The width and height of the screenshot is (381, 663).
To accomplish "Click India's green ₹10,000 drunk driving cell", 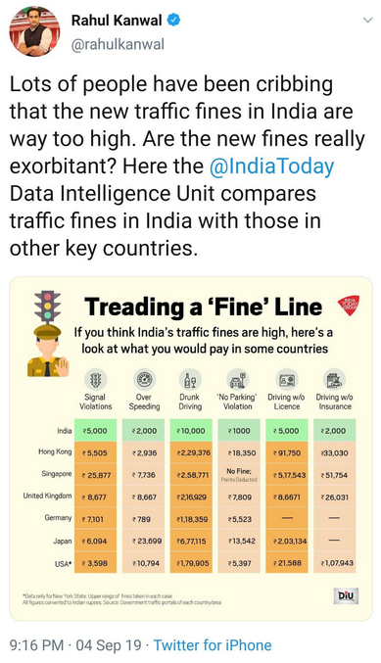I will [x=191, y=431].
